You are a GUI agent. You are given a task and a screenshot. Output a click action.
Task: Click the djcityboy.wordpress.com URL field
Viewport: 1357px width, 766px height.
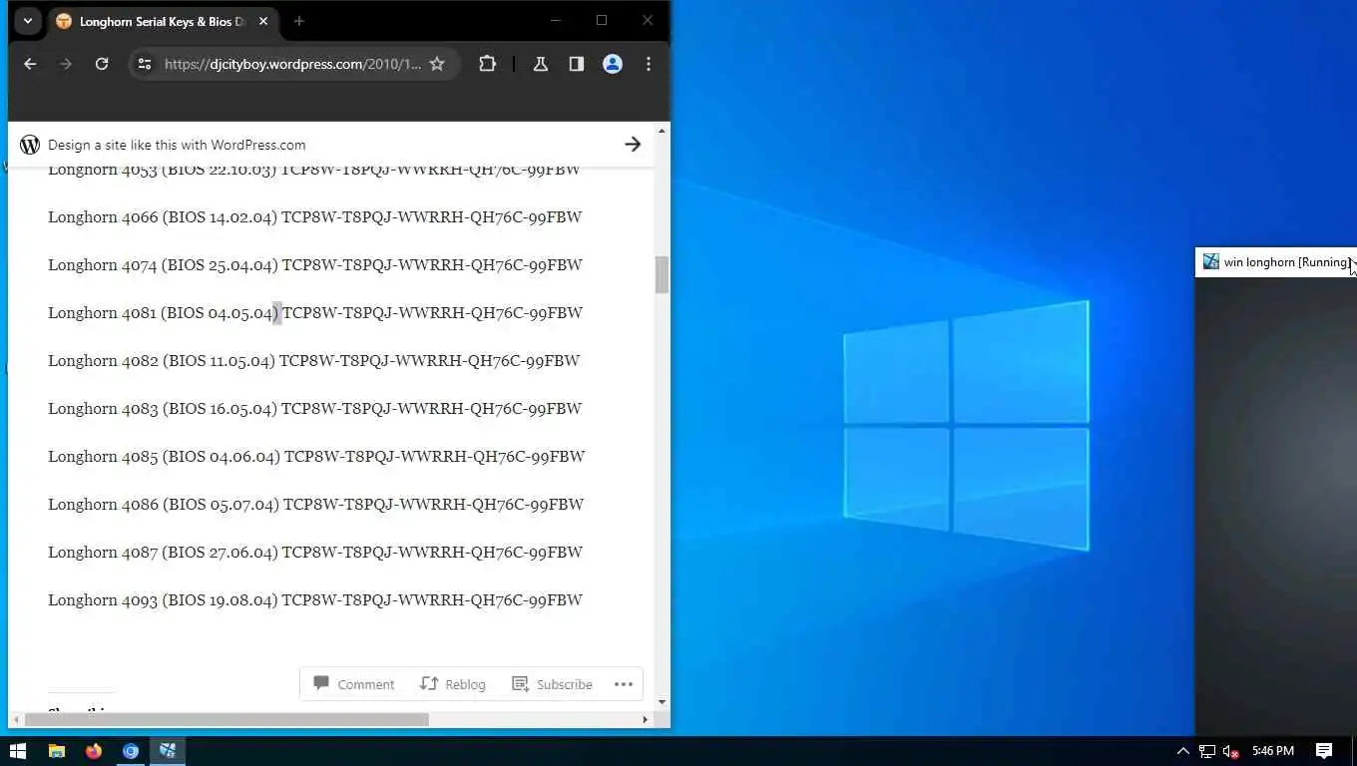tap(292, 64)
